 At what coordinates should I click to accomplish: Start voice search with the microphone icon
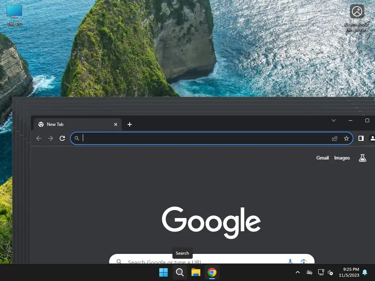[x=290, y=261]
